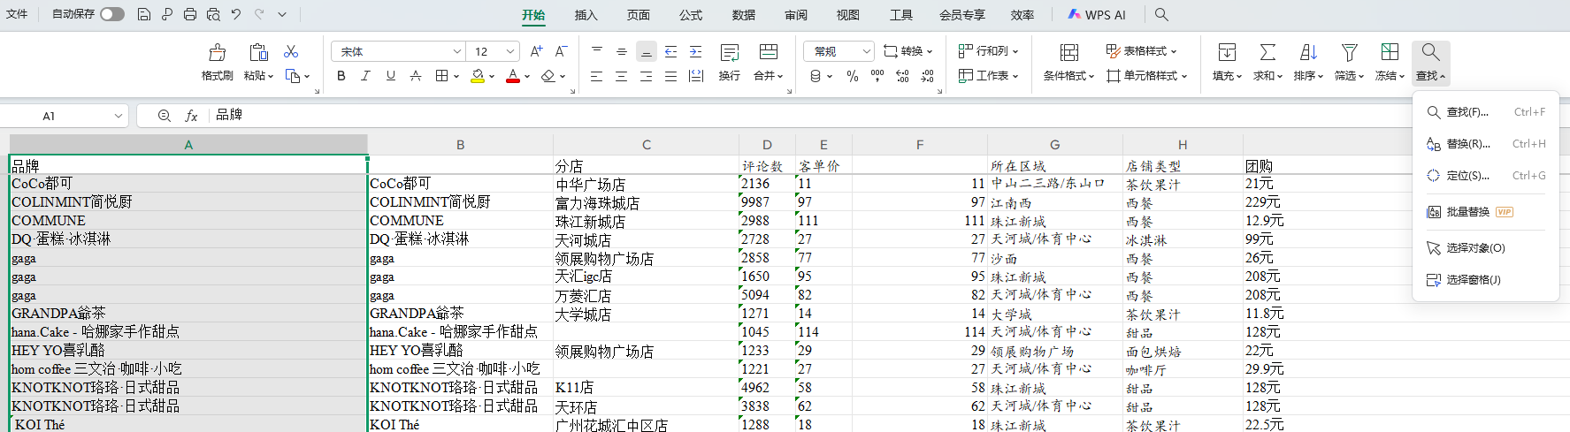Toggle align right

pyautogui.click(x=647, y=76)
